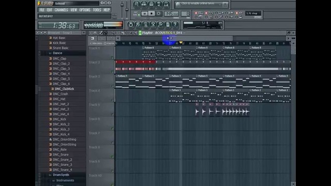Toggle the STRETCH option in Playlist
The height and width of the screenshot is (186, 331).
109,43
